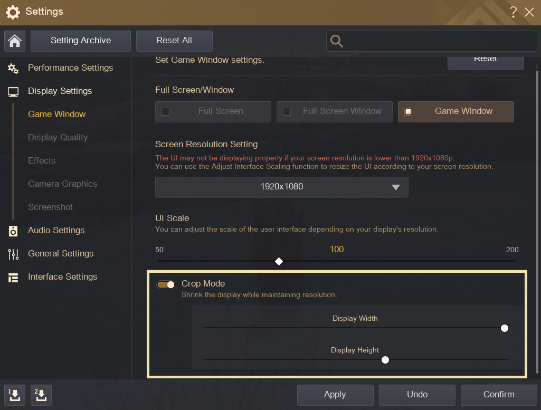Viewport: 541px width, 410px height.
Task: Click the Display Height slider handle
Action: pos(385,360)
